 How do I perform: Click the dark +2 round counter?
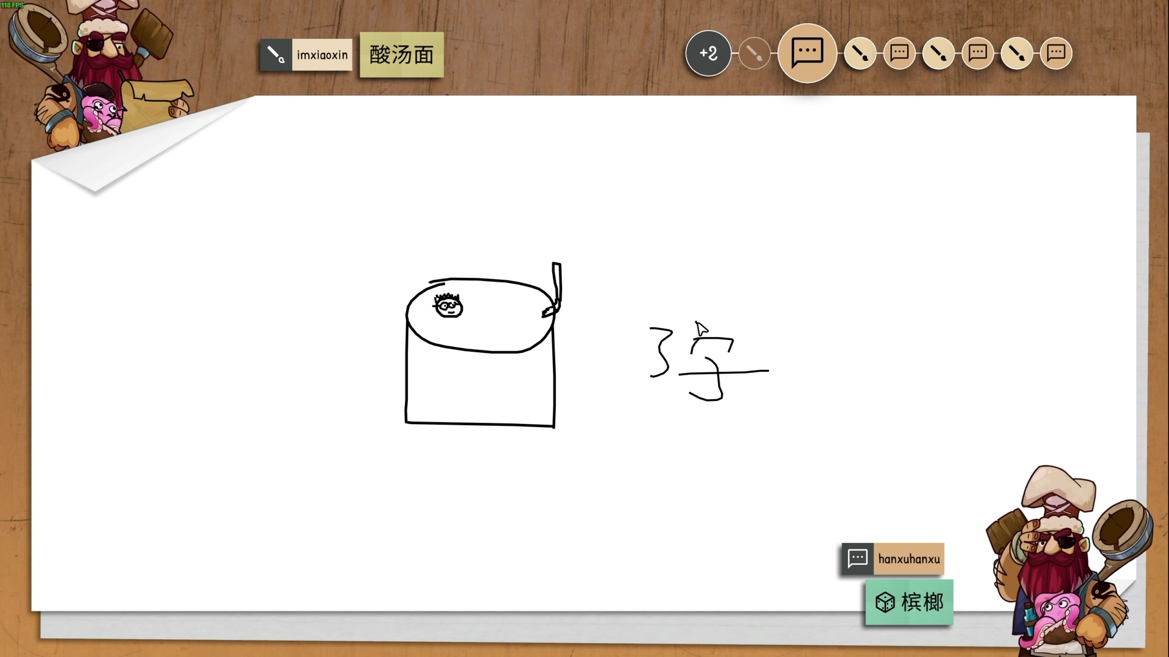point(708,54)
